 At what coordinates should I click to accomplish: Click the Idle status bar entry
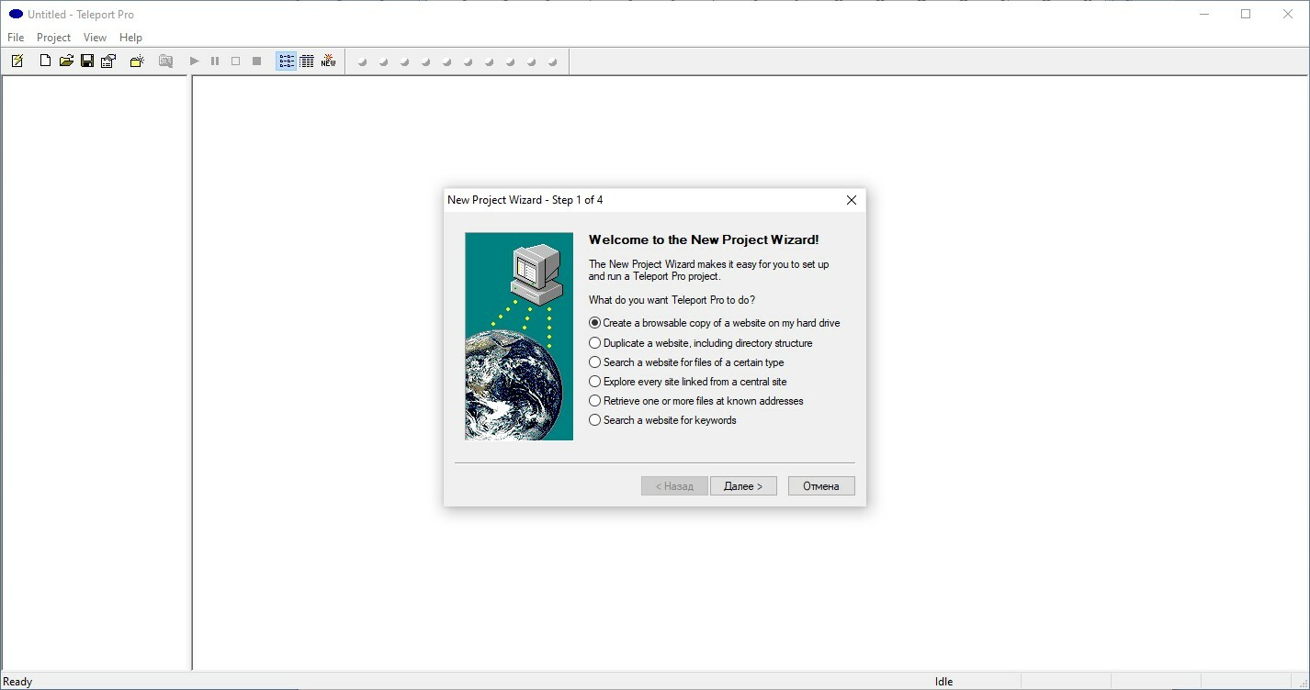[x=943, y=682]
